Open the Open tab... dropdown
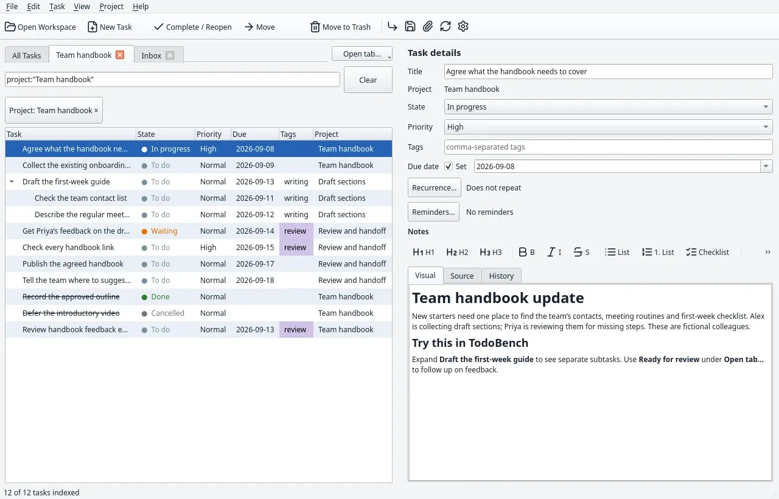This screenshot has height=499, width=779. pyautogui.click(x=362, y=54)
